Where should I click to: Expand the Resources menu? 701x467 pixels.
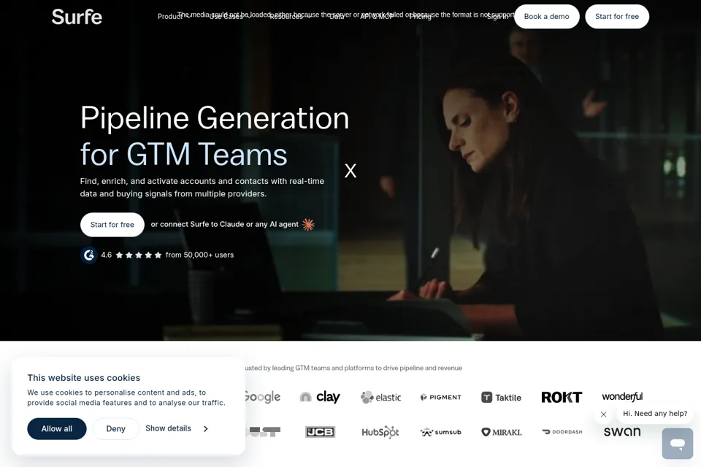pyautogui.click(x=290, y=17)
